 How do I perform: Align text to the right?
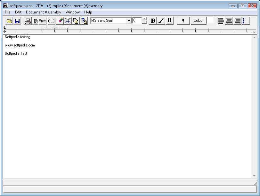click(x=238, y=21)
